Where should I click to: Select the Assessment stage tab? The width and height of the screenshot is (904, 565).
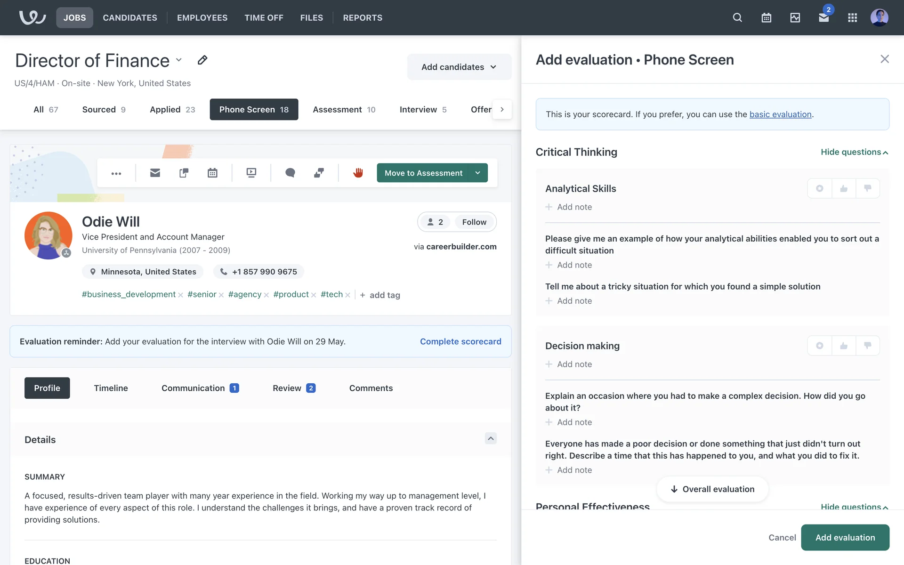(344, 109)
